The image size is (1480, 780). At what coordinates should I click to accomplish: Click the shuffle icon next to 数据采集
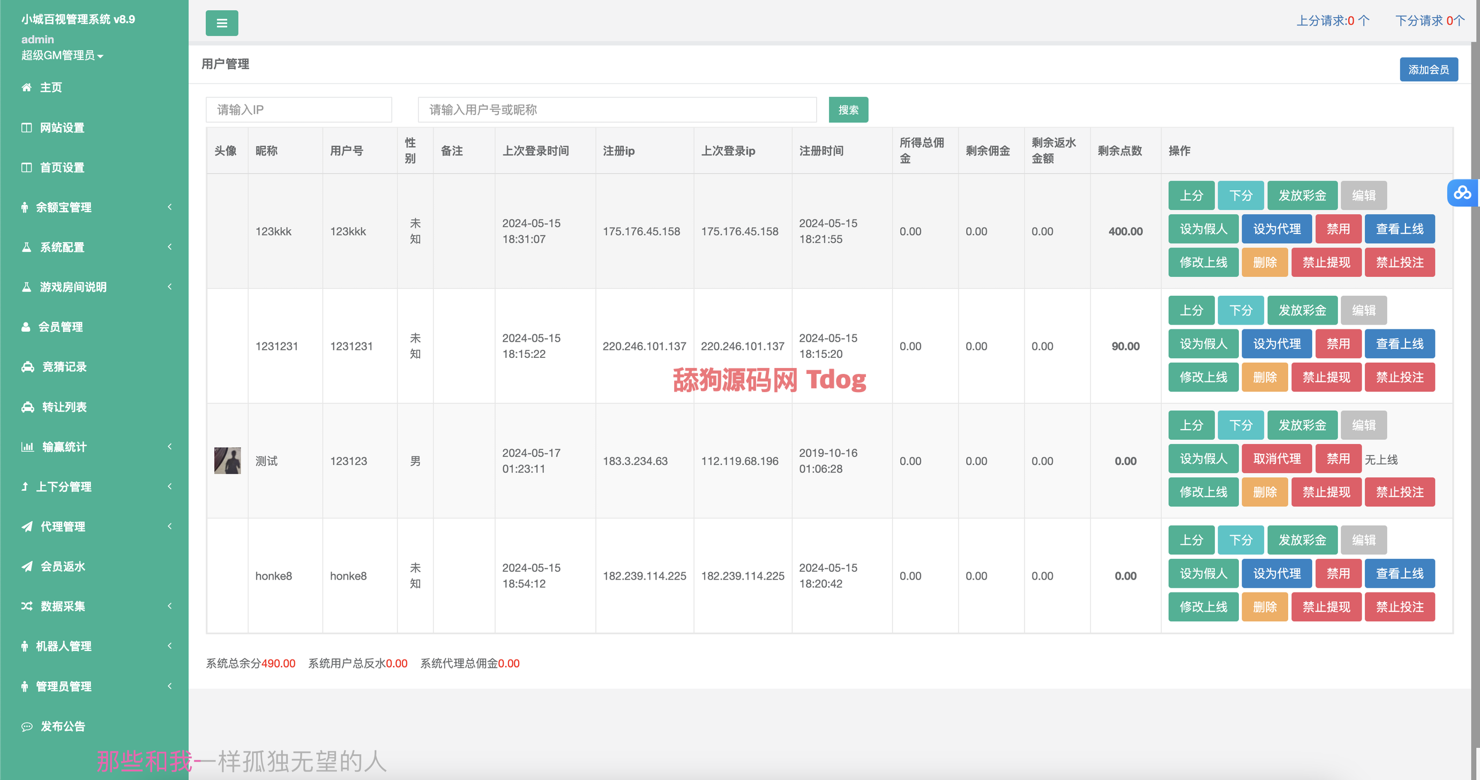click(x=27, y=606)
